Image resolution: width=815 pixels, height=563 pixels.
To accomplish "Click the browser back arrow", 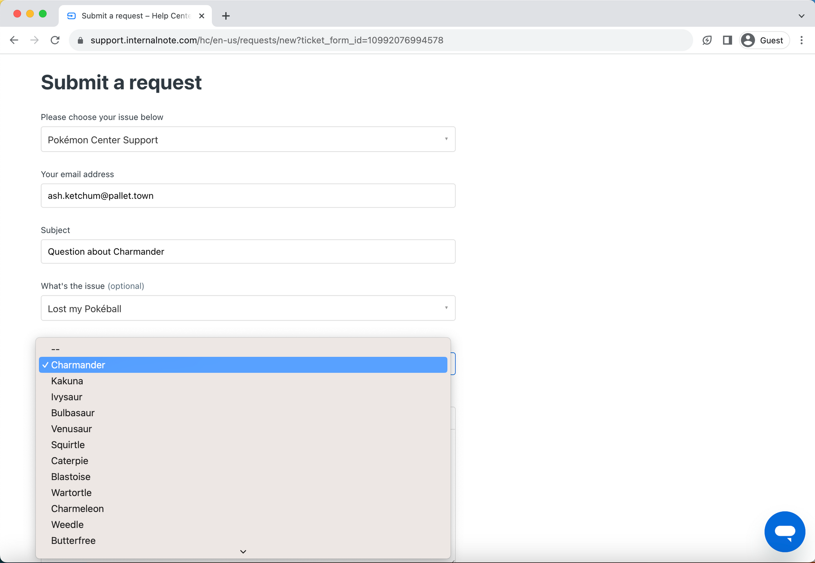I will point(14,40).
